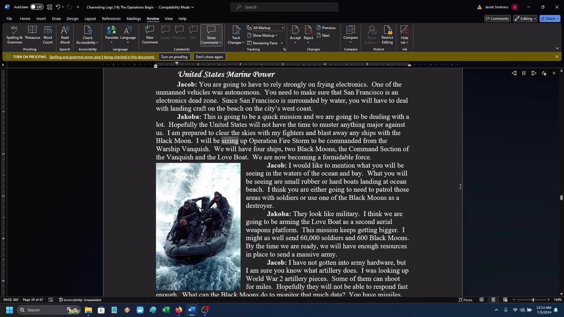Switch to the Layout tab

pyautogui.click(x=90, y=18)
